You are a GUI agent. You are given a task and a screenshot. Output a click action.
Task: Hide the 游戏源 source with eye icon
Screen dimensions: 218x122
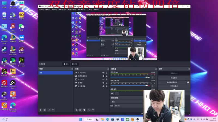(x=103, y=83)
